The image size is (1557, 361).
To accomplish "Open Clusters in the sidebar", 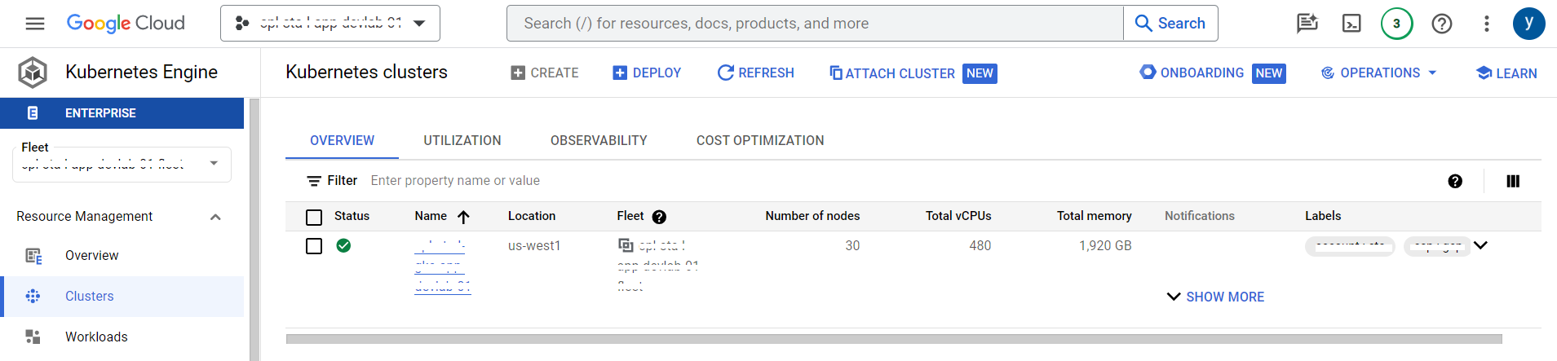I will point(122,297).
